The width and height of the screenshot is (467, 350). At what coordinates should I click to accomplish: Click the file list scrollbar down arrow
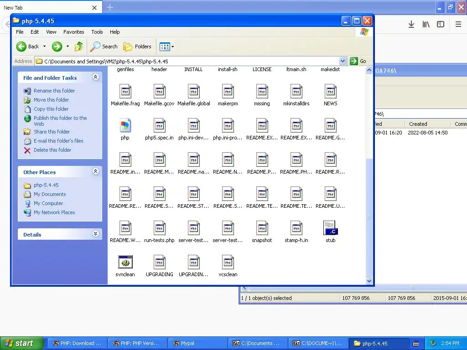[369, 281]
